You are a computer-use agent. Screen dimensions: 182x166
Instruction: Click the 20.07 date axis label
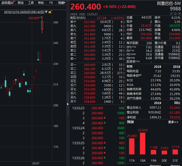point(36,163)
